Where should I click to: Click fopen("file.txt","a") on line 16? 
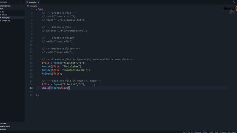point(69,63)
